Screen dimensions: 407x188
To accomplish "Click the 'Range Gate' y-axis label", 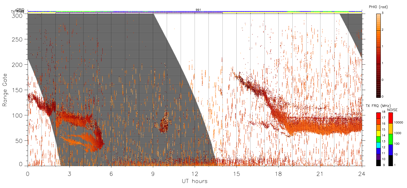I will [5, 90].
